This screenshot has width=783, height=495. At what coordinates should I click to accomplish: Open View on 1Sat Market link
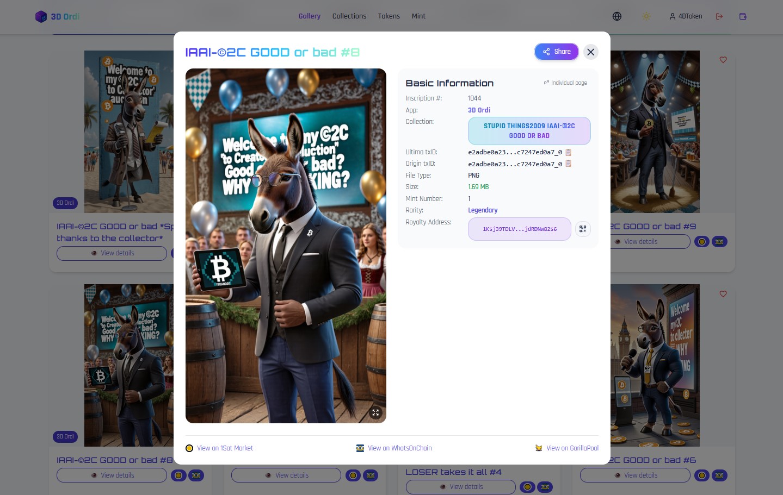pos(219,448)
